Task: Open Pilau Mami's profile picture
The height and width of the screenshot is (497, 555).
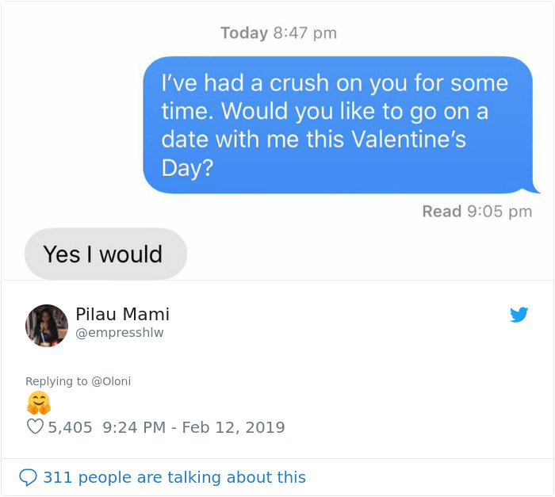Action: tap(47, 325)
